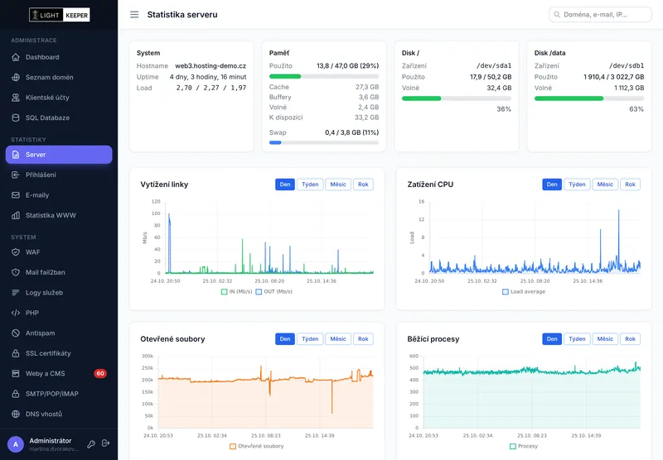Click the Dashboard home icon
Screen dimensions: 663x460
pyautogui.click(x=16, y=57)
